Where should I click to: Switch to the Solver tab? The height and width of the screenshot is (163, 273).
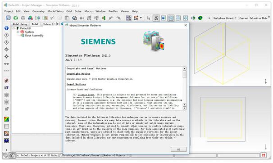point(48,24)
